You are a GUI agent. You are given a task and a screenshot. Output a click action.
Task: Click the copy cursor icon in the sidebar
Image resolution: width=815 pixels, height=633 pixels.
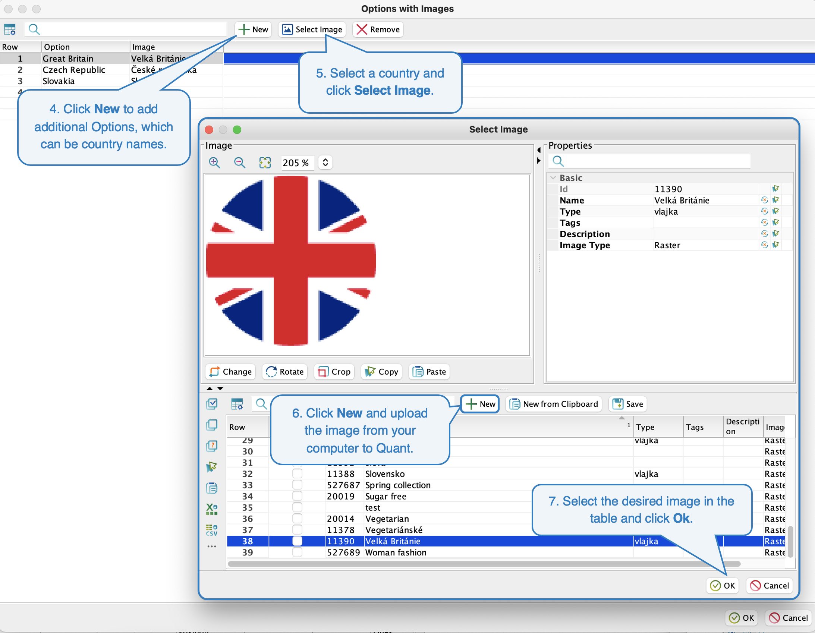[x=212, y=467]
